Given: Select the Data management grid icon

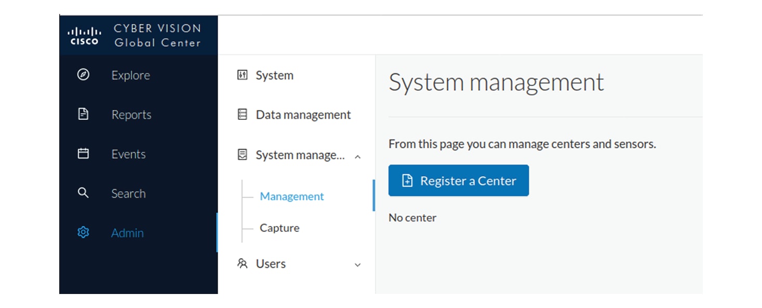Looking at the screenshot, I should pyautogui.click(x=242, y=114).
